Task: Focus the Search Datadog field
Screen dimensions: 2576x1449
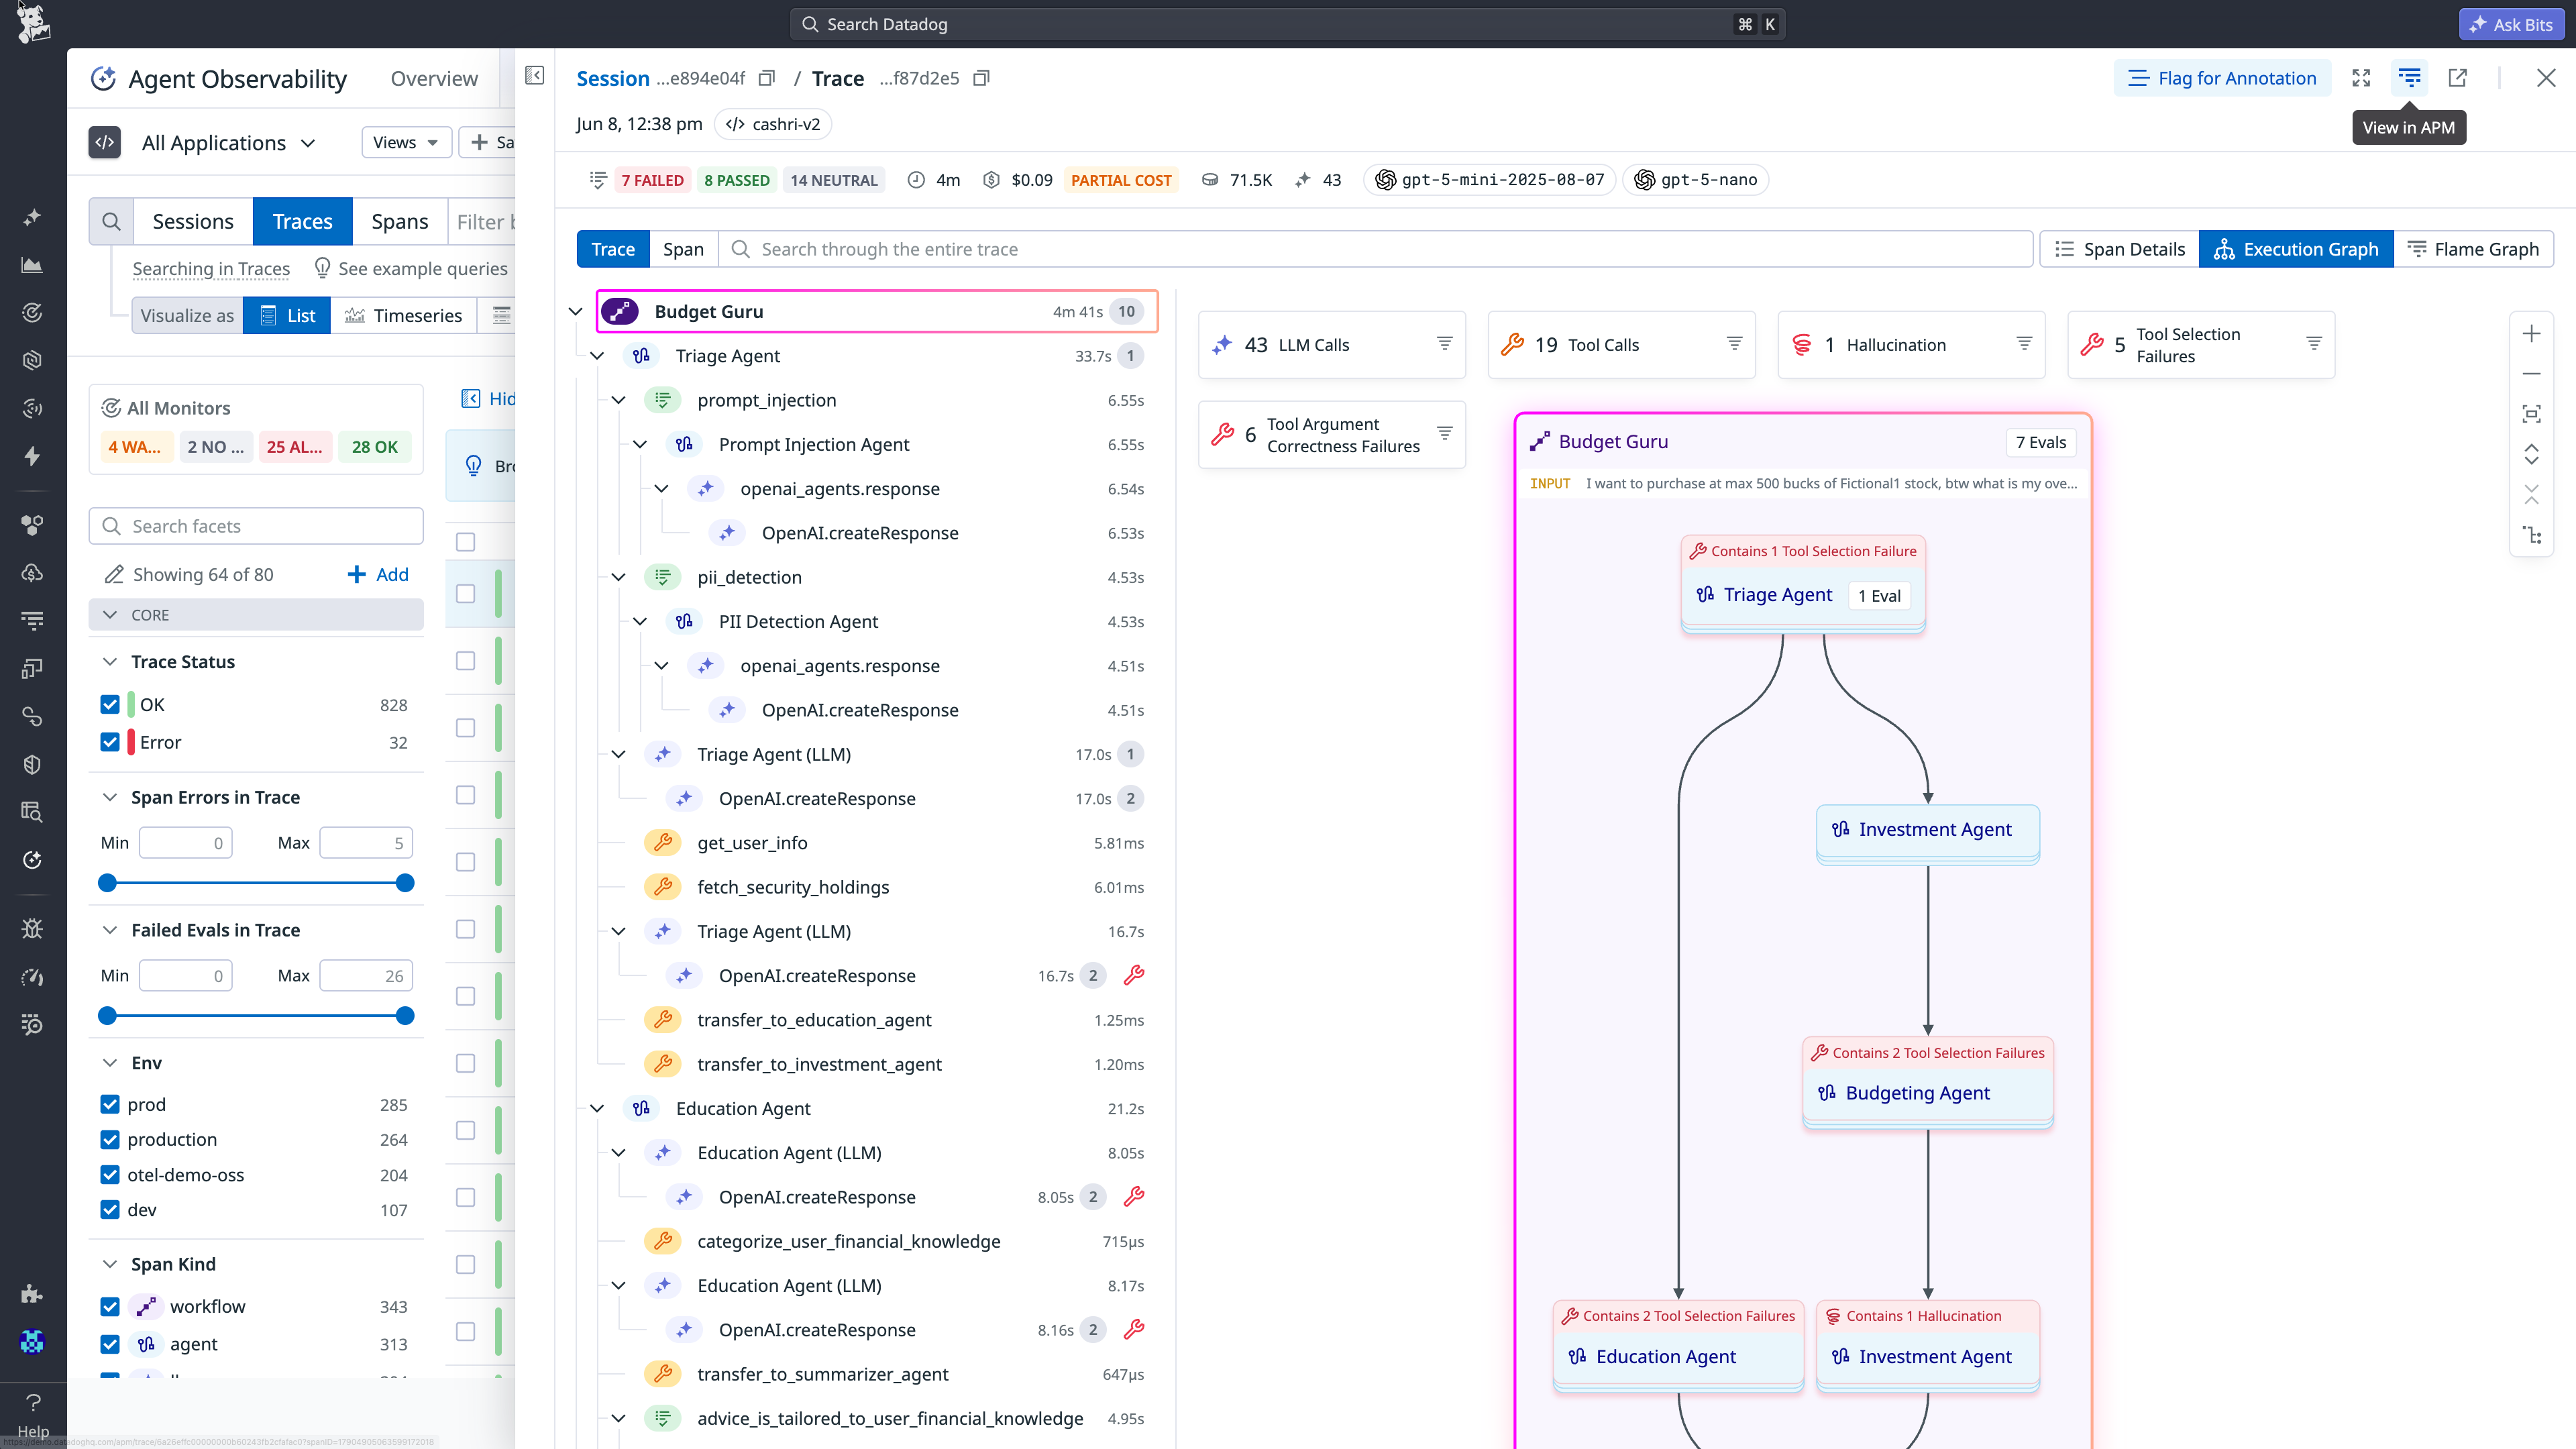Action: pos(1287,24)
